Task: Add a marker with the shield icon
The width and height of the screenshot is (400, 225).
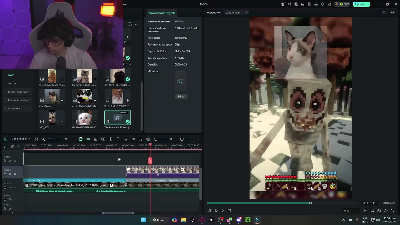Action: tap(118, 139)
